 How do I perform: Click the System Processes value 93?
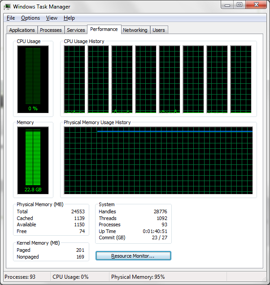click(165, 225)
